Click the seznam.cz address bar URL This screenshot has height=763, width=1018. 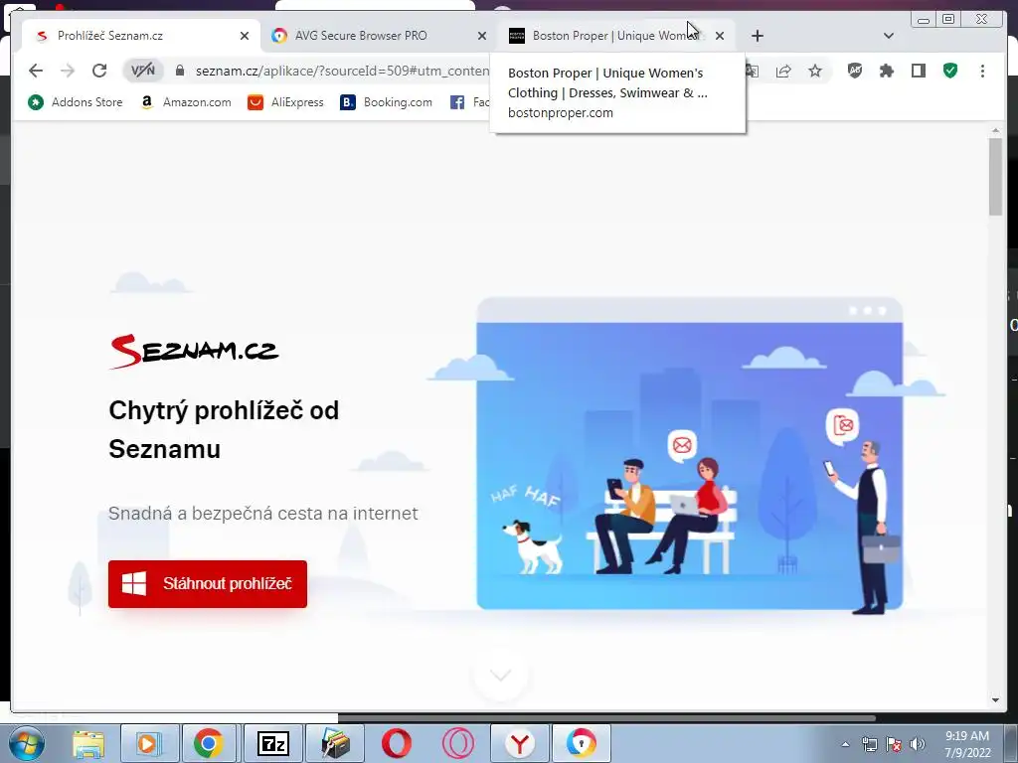pos(342,71)
